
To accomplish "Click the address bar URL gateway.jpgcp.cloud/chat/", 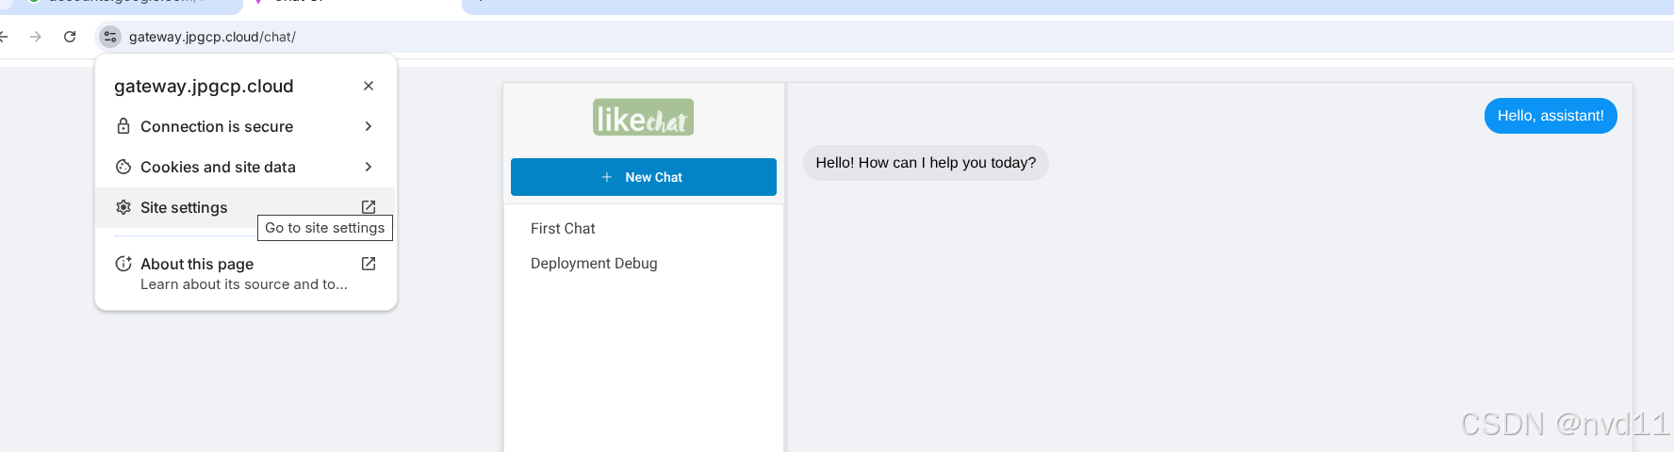I will tap(212, 37).
